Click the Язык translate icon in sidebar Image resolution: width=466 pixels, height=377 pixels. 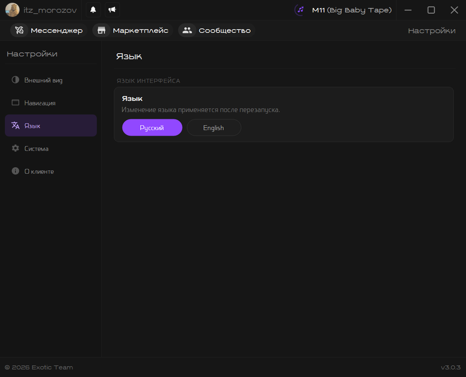click(x=15, y=126)
